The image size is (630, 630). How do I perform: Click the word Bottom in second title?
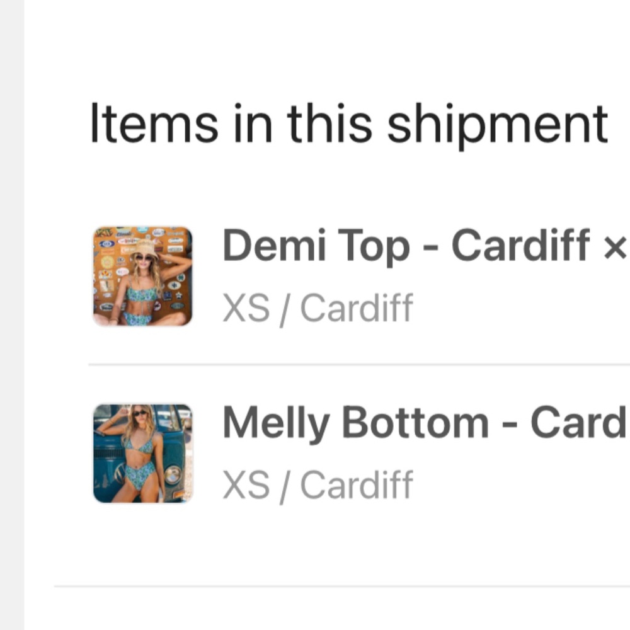415,423
